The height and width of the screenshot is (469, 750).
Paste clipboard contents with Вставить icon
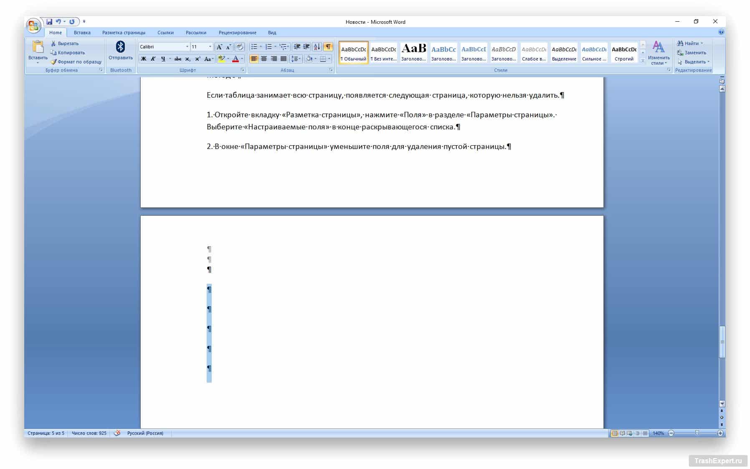(x=38, y=47)
